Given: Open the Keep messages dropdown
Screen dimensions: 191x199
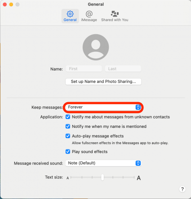Looking at the screenshot, I should click(x=103, y=107).
